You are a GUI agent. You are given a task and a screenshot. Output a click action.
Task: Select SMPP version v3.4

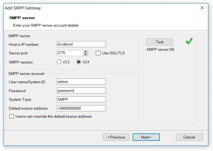click(x=79, y=62)
